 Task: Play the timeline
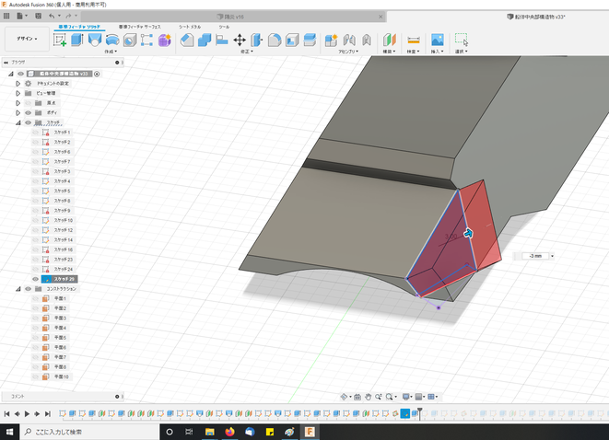pos(28,414)
